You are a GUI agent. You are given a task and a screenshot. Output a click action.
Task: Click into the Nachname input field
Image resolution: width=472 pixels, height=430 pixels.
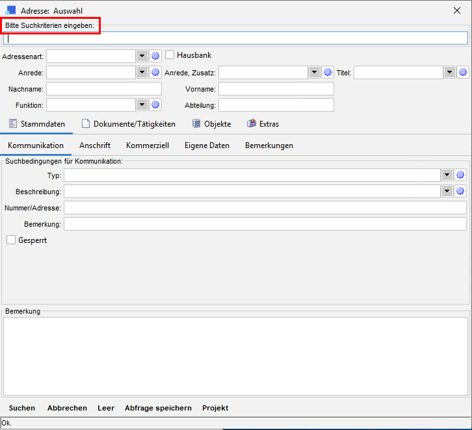[x=104, y=88]
